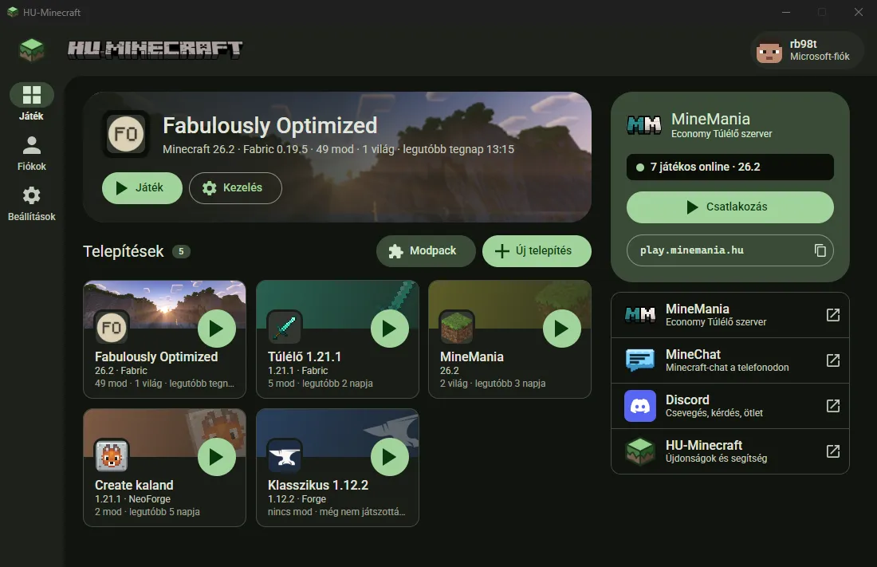Play the MineMania installation
Screen dimensions: 877x567
point(561,329)
